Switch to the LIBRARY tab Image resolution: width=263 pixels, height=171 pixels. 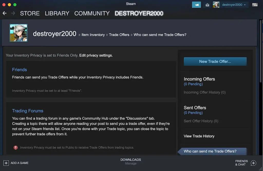[x=57, y=13]
